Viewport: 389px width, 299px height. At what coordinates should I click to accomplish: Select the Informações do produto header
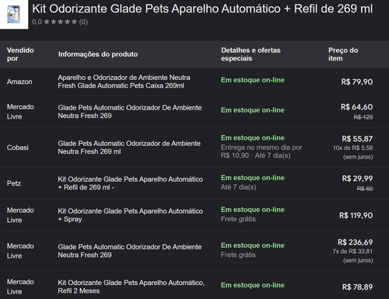[98, 54]
